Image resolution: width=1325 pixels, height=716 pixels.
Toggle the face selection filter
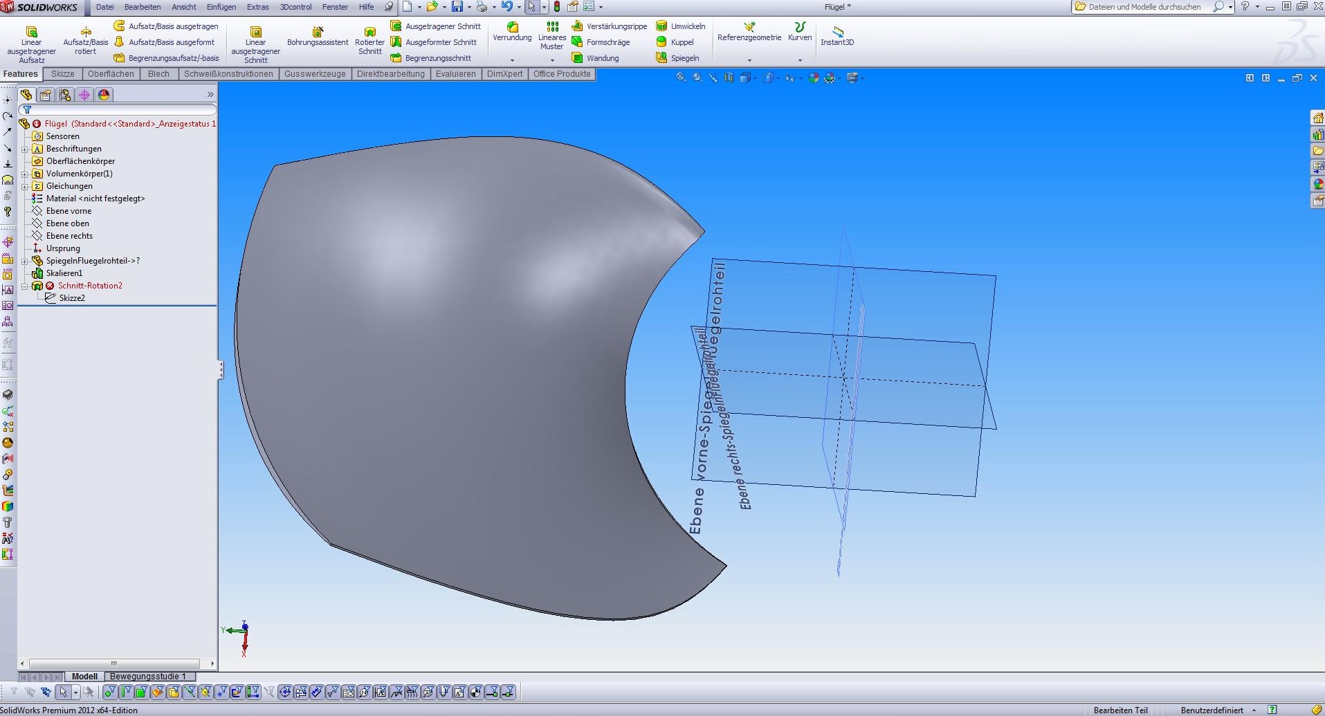click(141, 692)
